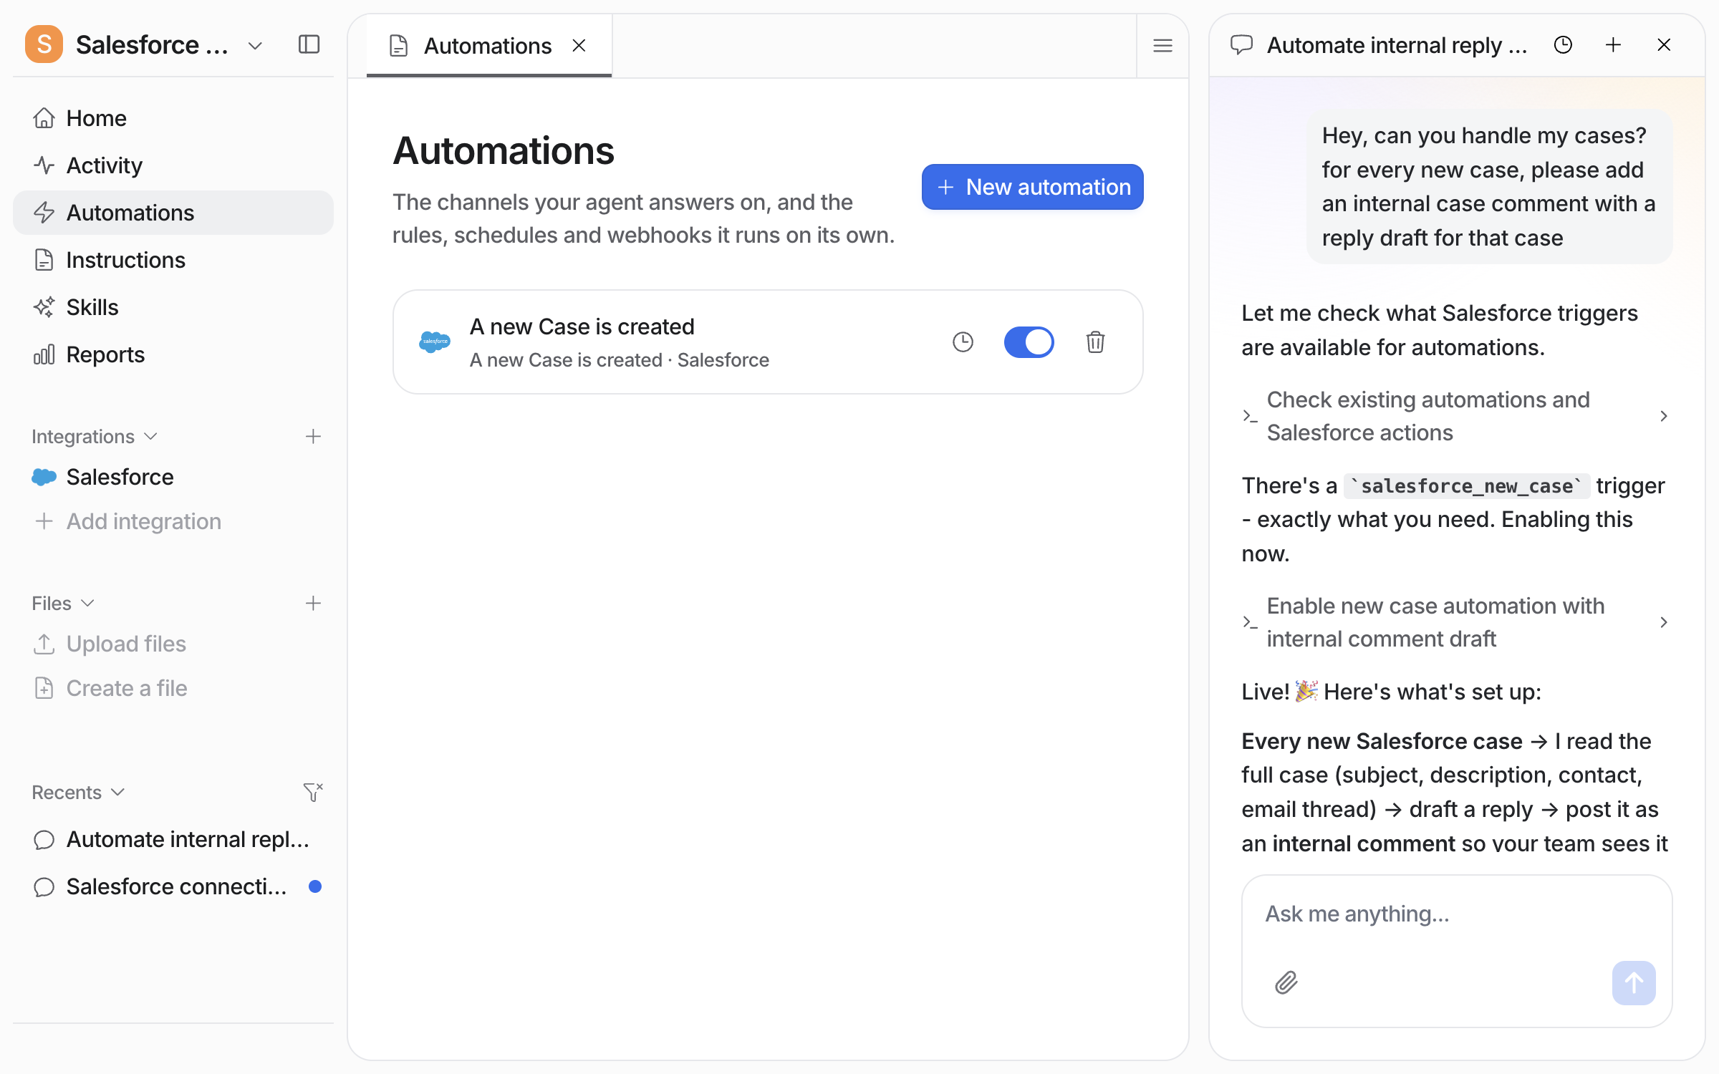
Task: Click the plus icon next to Integrations
Action: (313, 436)
